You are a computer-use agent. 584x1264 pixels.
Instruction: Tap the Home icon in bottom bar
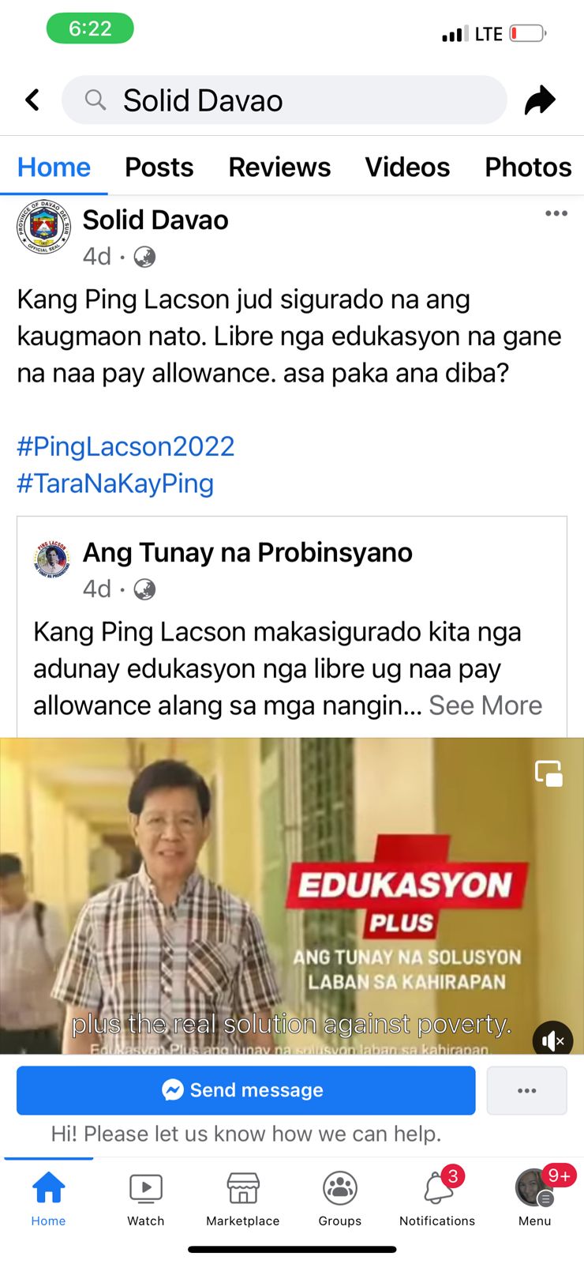click(x=48, y=1198)
